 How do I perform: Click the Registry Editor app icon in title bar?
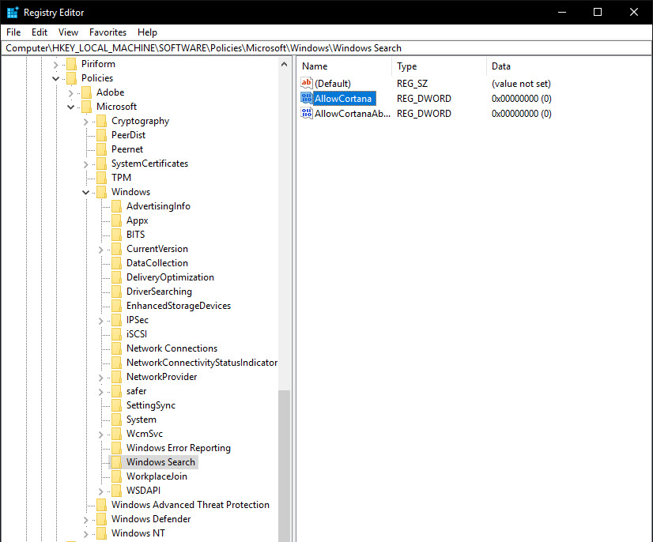pyautogui.click(x=13, y=13)
